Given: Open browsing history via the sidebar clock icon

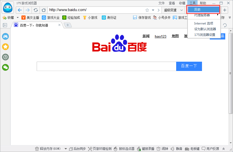Looking at the screenshot, I should pos(5,57).
